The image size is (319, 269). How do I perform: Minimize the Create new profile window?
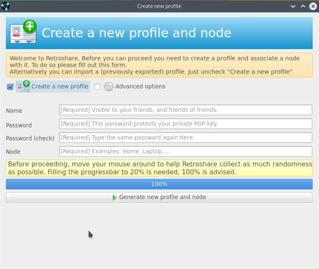pyautogui.click(x=294, y=6)
